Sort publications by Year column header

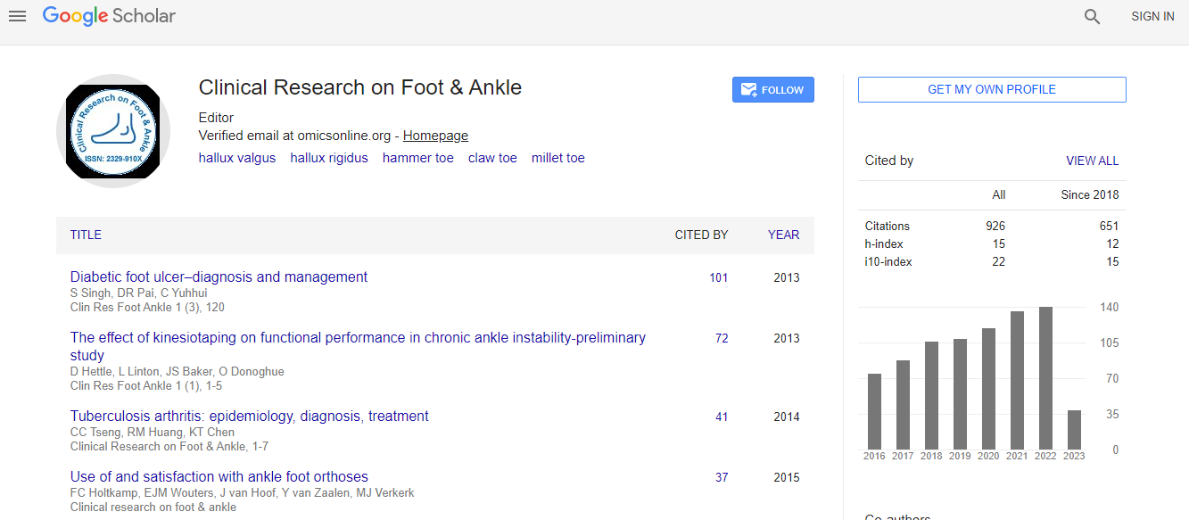pyautogui.click(x=783, y=235)
